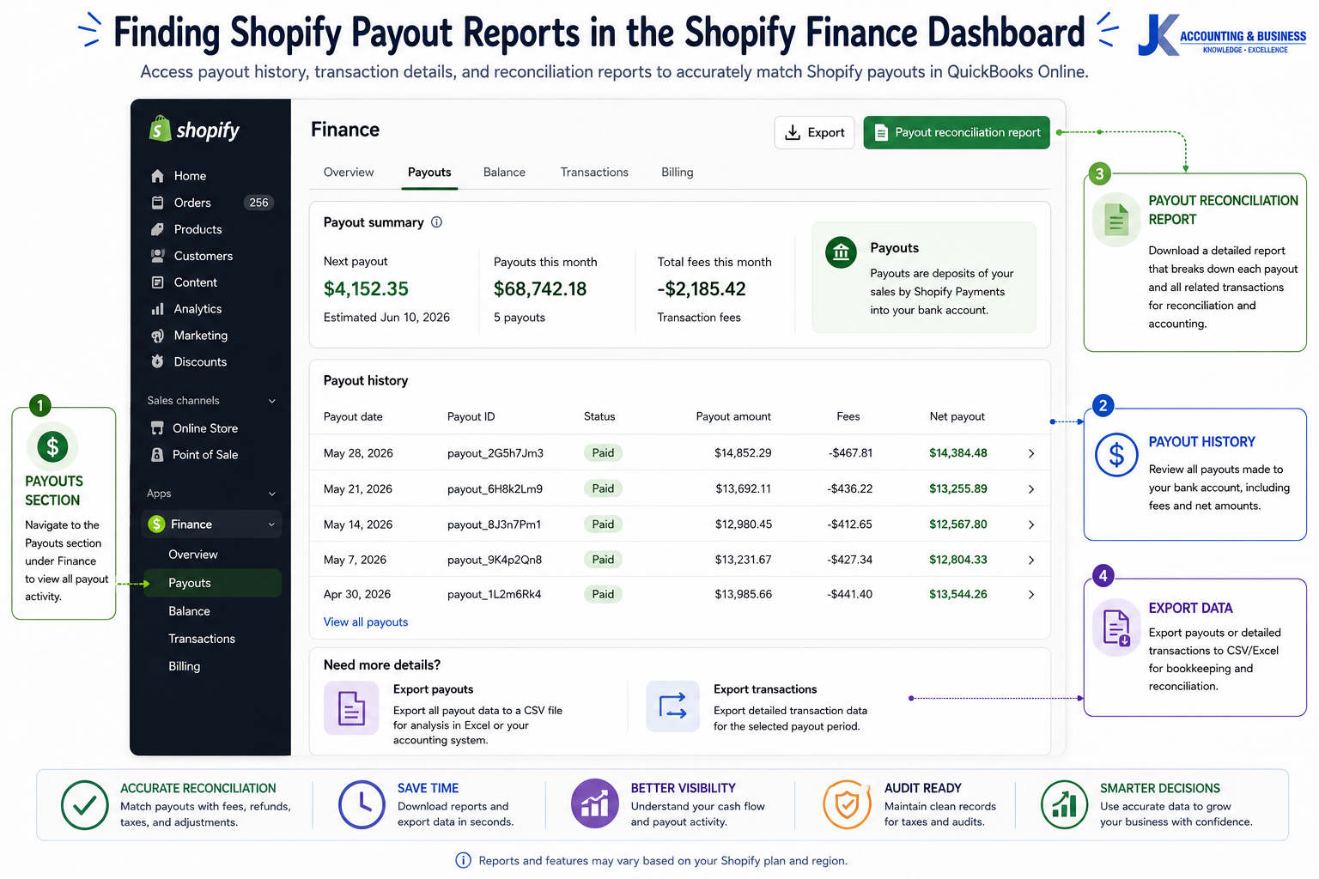This screenshot has width=1319, height=879.
Task: Click the Customers people icon
Action: coord(157,256)
